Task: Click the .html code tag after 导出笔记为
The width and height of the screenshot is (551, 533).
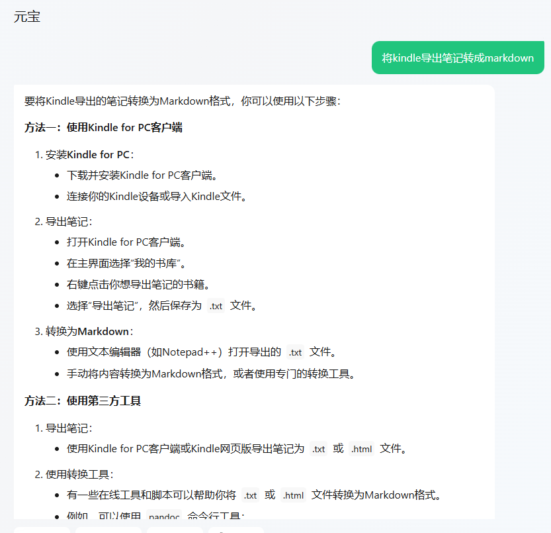Action: pos(362,449)
